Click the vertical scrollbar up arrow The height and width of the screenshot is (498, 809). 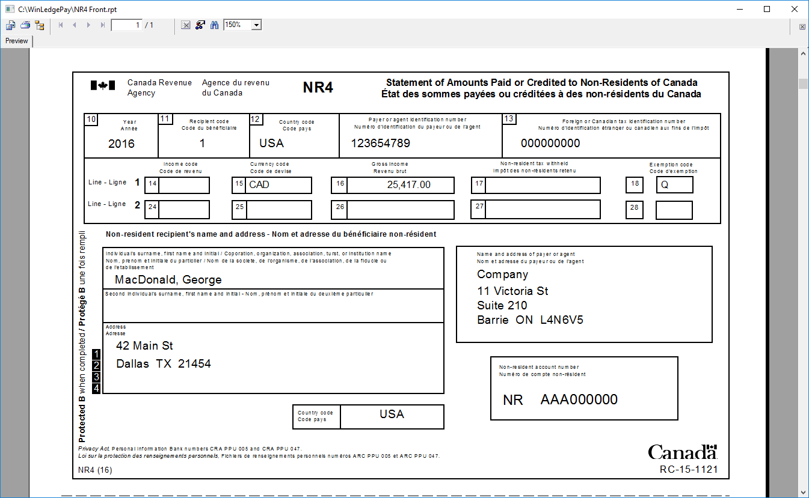coord(803,54)
